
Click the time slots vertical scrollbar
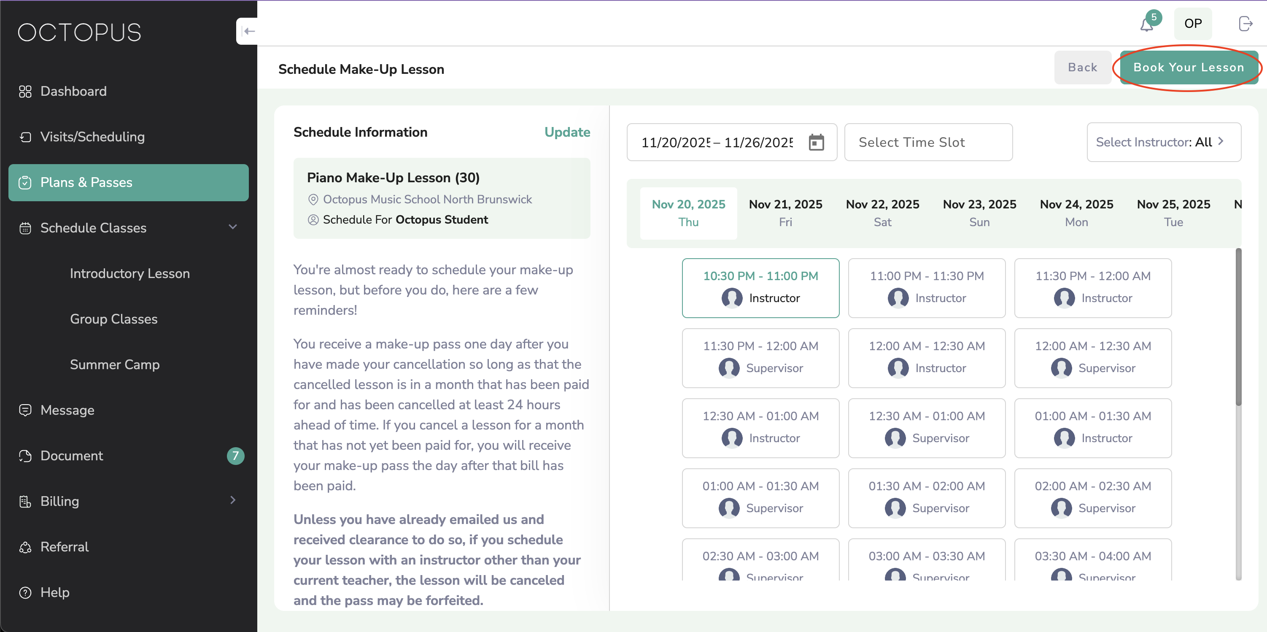[1238, 327]
